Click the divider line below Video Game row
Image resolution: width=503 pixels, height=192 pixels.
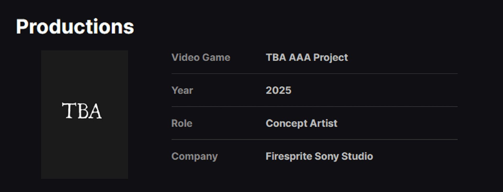click(x=314, y=74)
